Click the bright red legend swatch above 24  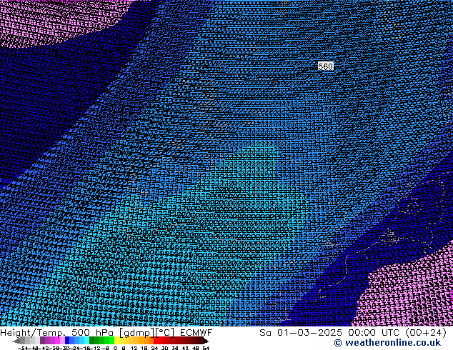point(156,341)
